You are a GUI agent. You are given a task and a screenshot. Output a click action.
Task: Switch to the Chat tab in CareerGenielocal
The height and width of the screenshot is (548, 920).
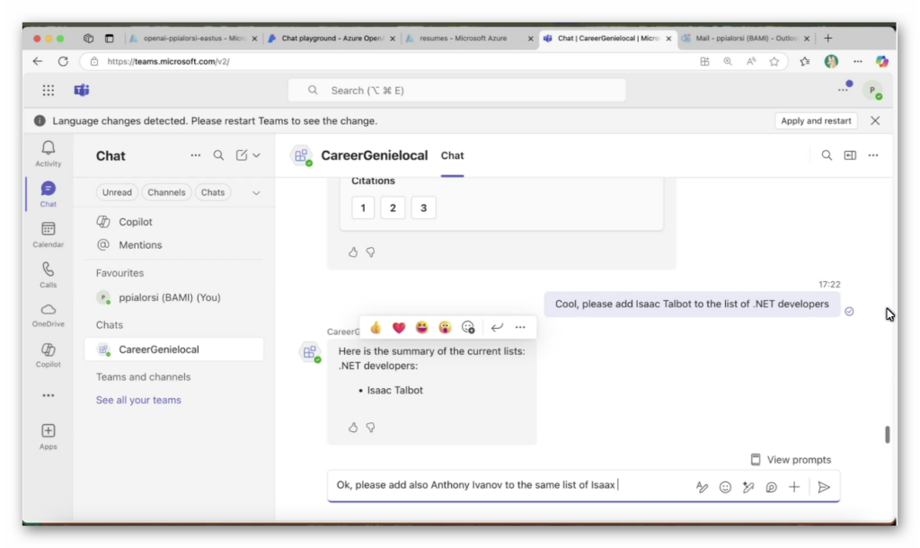click(x=453, y=155)
